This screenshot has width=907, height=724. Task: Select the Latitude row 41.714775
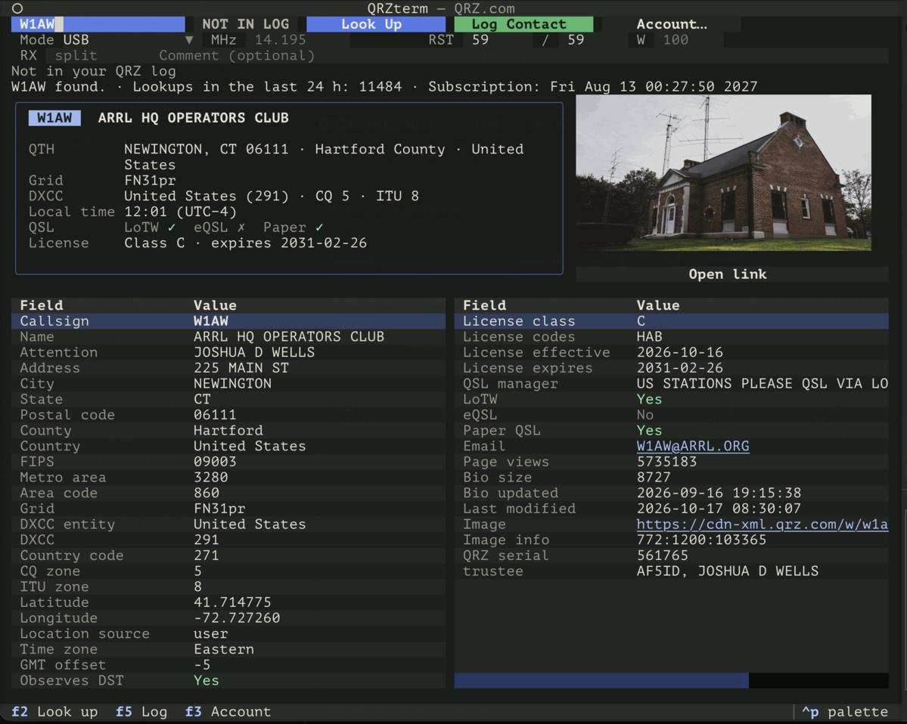click(228, 602)
